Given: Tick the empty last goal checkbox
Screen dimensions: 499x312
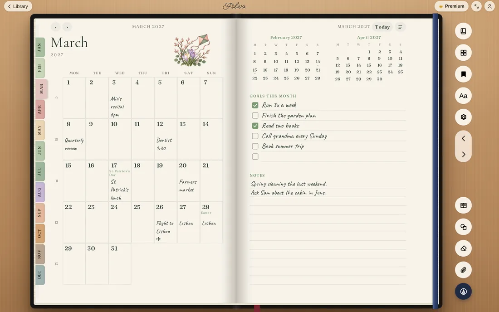Looking at the screenshot, I should point(255,156).
